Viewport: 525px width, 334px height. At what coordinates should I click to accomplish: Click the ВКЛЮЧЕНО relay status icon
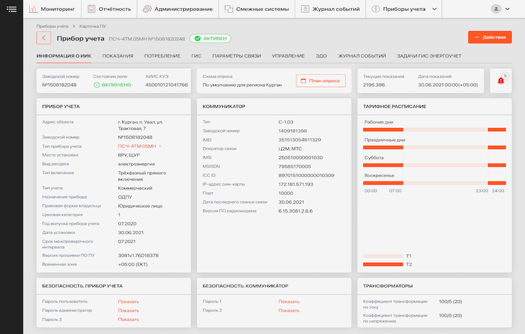click(x=97, y=85)
